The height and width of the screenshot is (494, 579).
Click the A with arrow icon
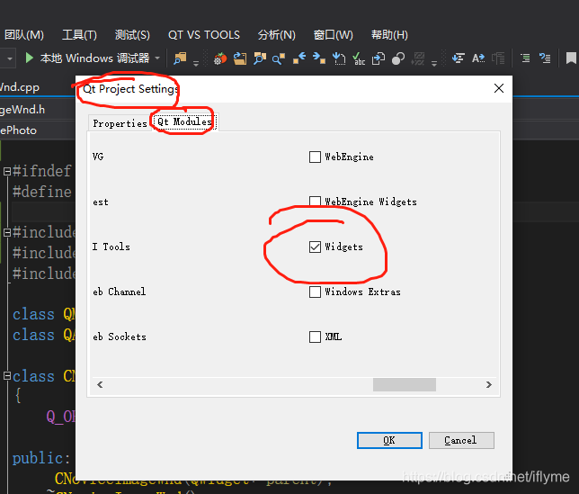[478, 58]
